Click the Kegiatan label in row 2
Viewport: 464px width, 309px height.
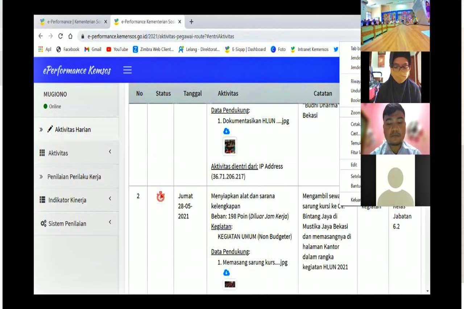(x=221, y=226)
